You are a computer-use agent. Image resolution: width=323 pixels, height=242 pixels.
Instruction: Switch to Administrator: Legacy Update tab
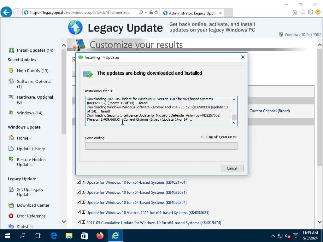(x=192, y=13)
